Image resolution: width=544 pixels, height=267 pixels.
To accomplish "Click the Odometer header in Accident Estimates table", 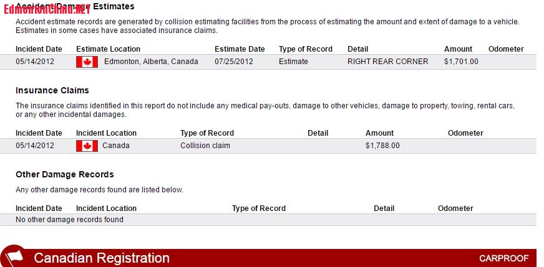I will (x=506, y=49).
